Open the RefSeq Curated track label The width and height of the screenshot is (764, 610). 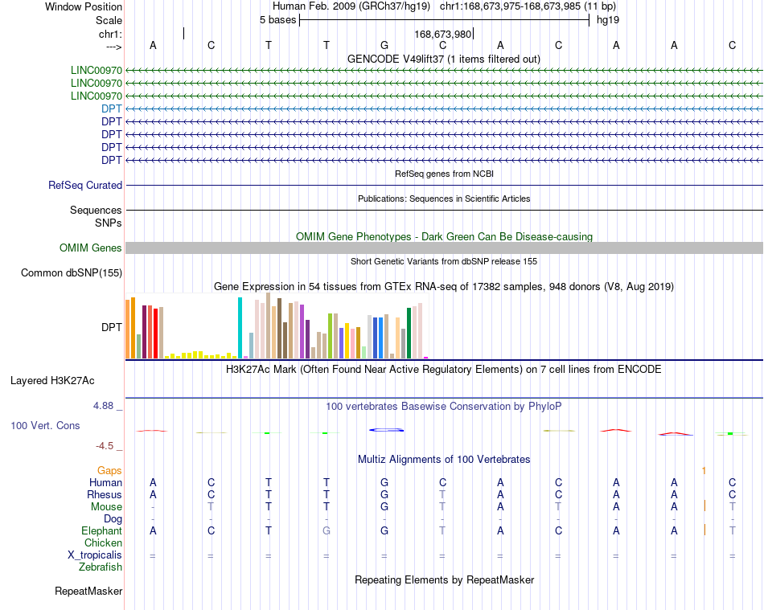coord(85,185)
